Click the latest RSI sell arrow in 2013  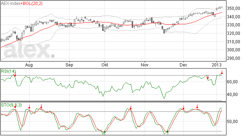pos(222,72)
